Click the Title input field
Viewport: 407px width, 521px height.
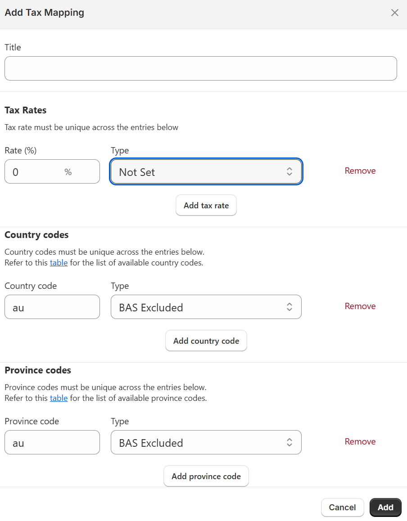[x=201, y=68]
